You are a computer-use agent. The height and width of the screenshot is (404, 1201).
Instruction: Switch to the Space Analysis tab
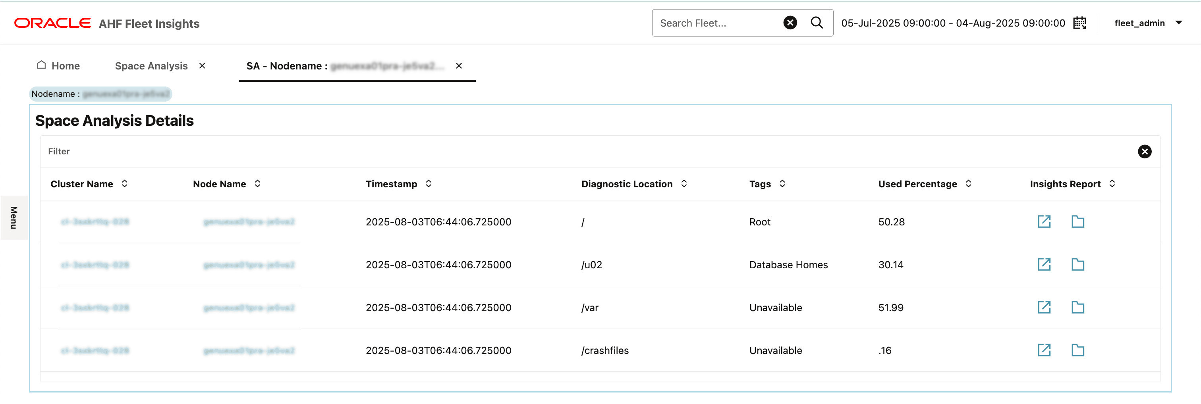click(151, 66)
